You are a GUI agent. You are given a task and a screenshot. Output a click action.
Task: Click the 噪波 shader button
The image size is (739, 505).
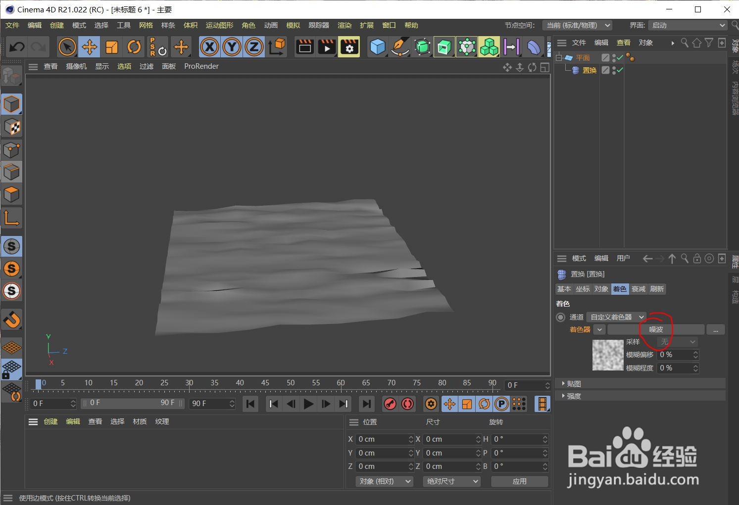(656, 329)
